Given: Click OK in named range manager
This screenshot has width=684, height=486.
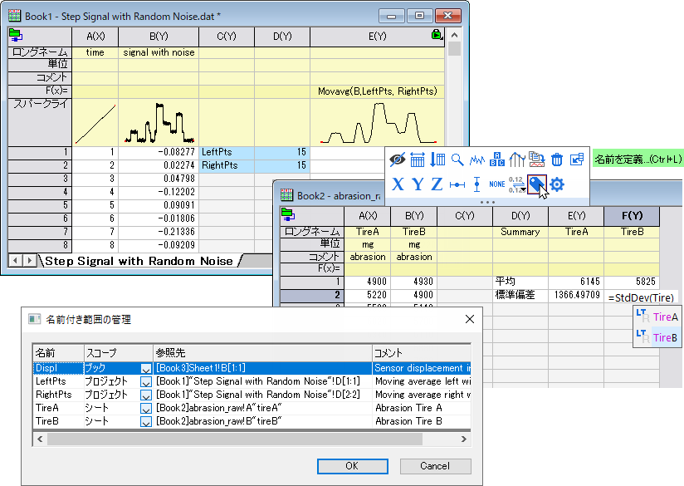Looking at the screenshot, I should pyautogui.click(x=353, y=466).
